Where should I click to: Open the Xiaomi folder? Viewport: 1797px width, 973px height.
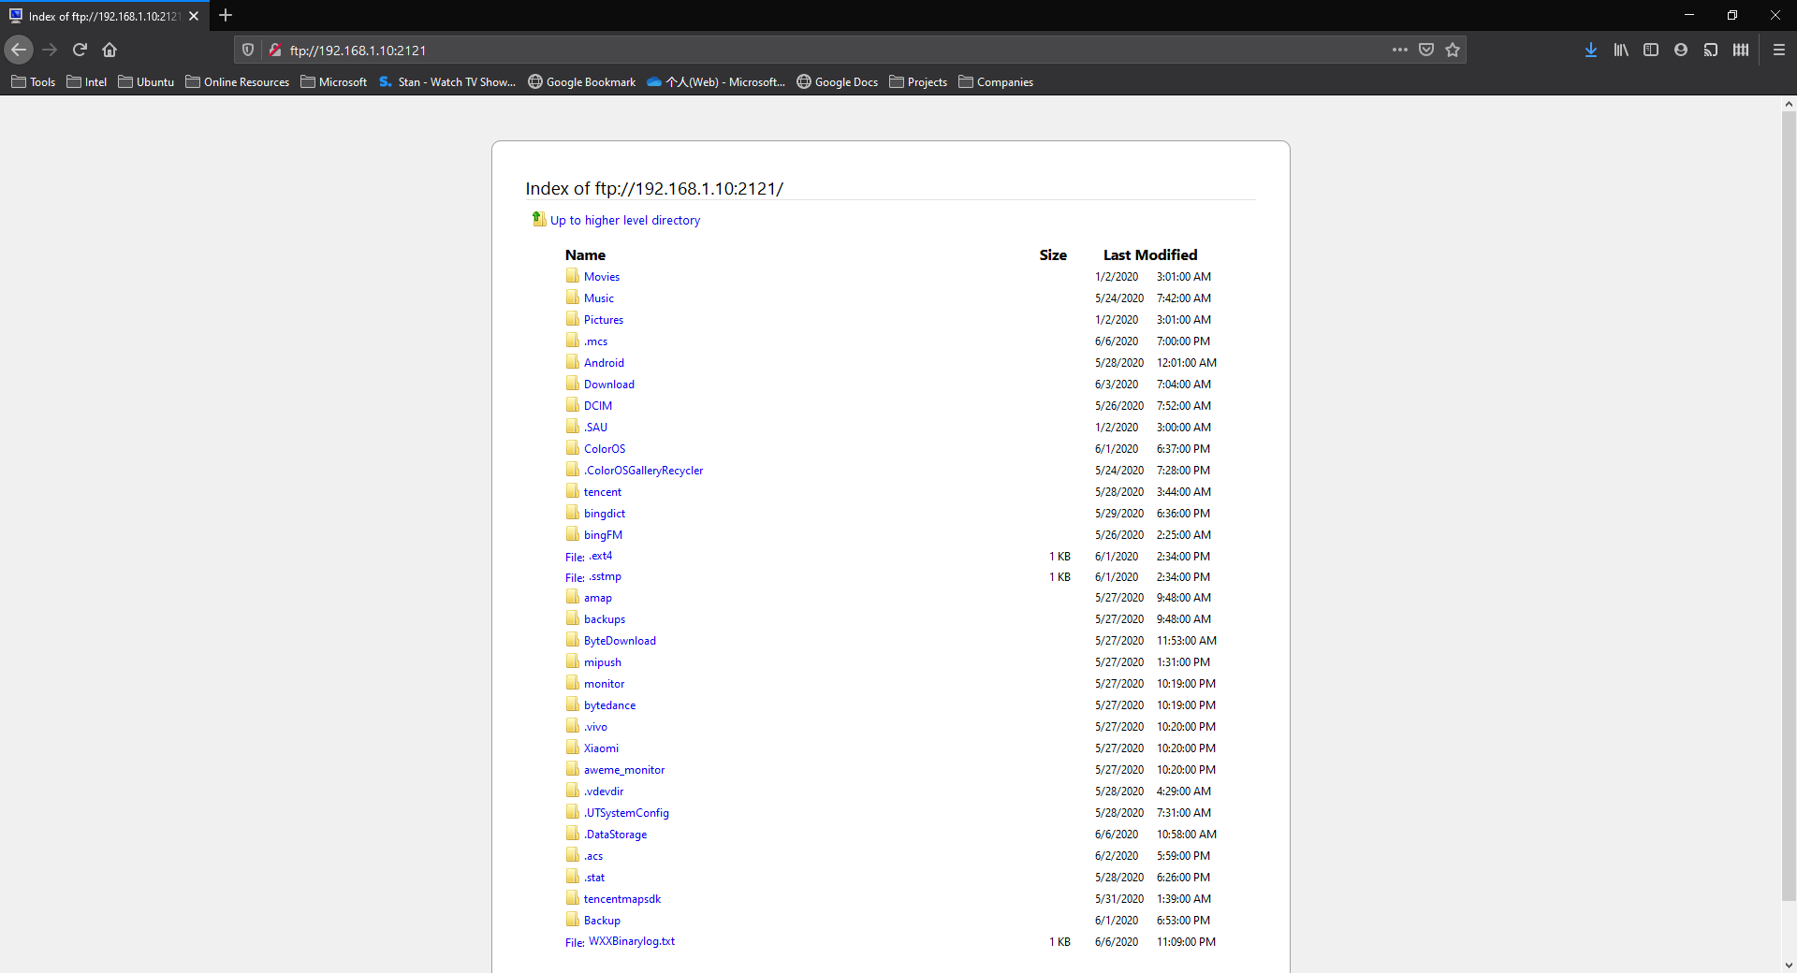pos(601,748)
